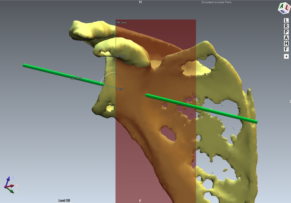Click the Simulated Invisible Parts label
Screen dimensions: 291x203
coord(216,2)
